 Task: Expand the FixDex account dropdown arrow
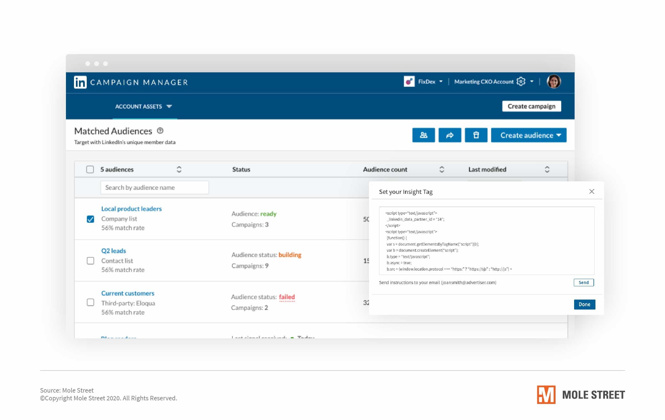tap(441, 81)
